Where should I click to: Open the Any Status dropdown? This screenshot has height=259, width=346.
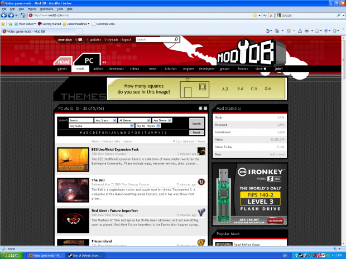coord(105,120)
